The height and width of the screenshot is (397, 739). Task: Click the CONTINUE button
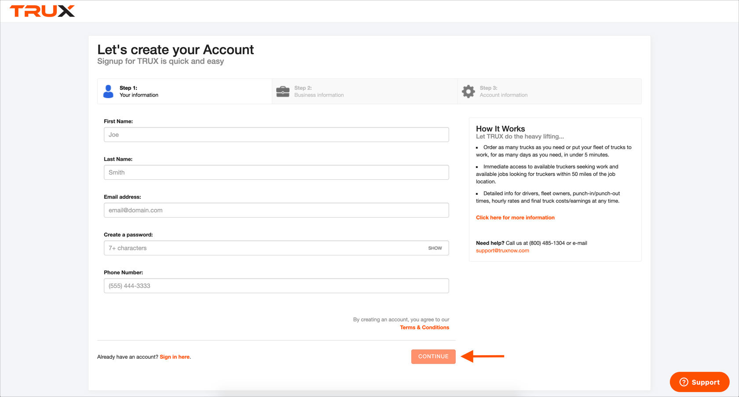click(x=433, y=357)
